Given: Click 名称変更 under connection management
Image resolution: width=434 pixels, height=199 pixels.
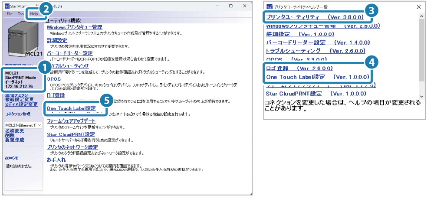Looking at the screenshot, I should (15, 131).
